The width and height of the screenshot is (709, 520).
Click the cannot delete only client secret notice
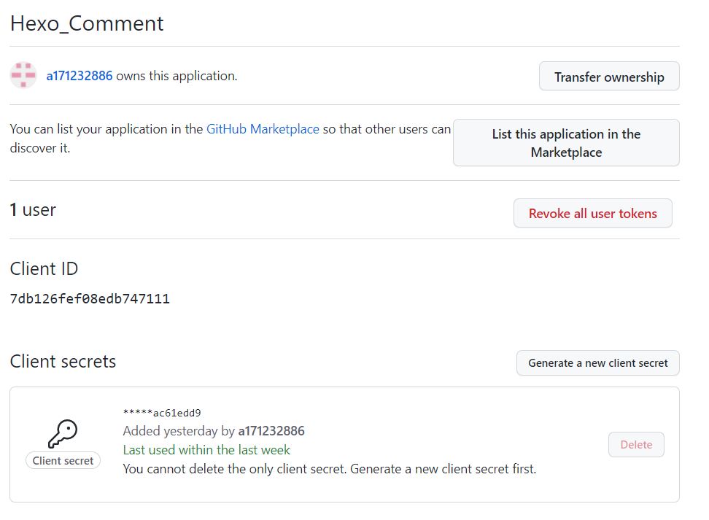coord(330,469)
